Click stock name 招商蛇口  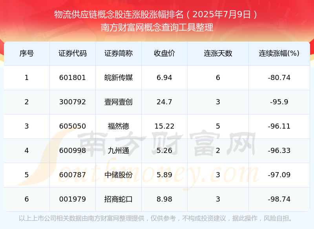119,199
